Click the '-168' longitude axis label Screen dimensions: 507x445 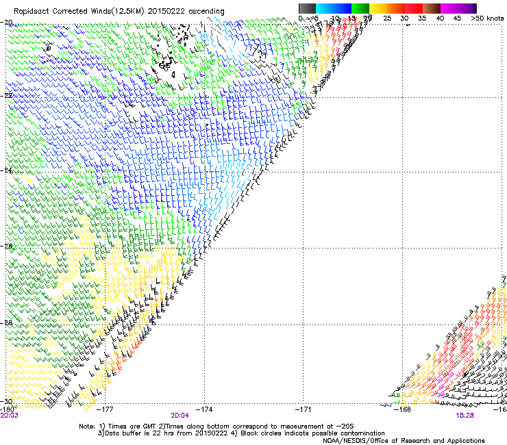(403, 410)
